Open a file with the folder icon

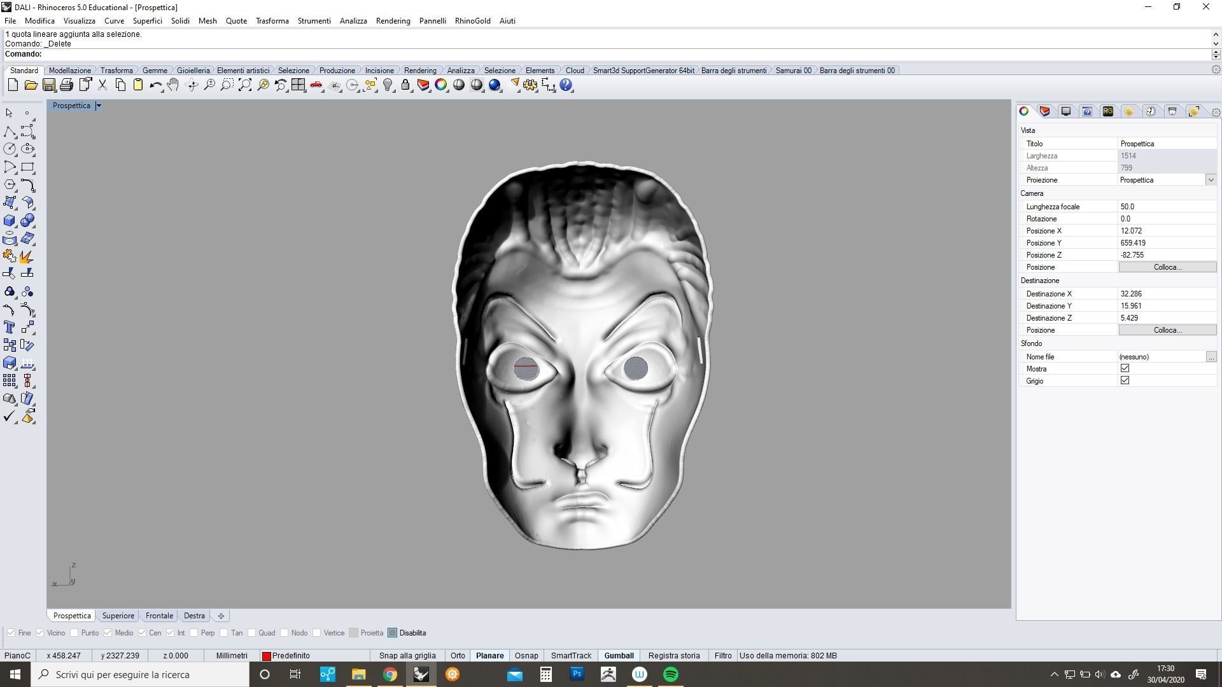click(31, 85)
